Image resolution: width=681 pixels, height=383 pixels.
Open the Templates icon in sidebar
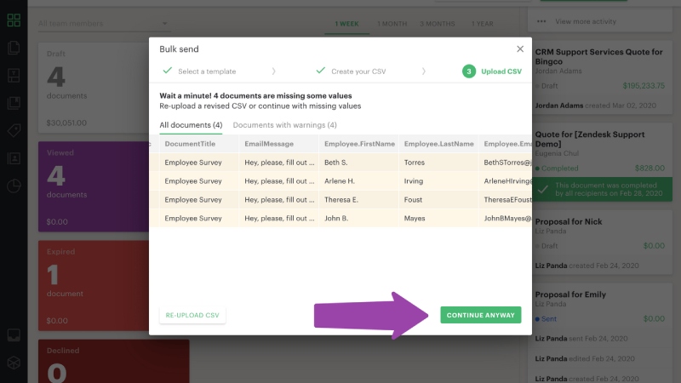[x=14, y=75]
